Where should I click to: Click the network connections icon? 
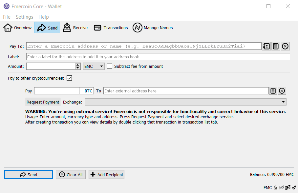[288, 187]
